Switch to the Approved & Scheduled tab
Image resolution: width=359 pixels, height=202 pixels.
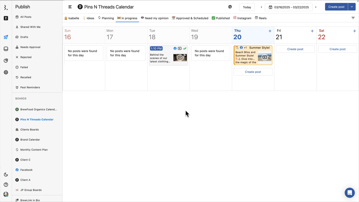(190, 18)
